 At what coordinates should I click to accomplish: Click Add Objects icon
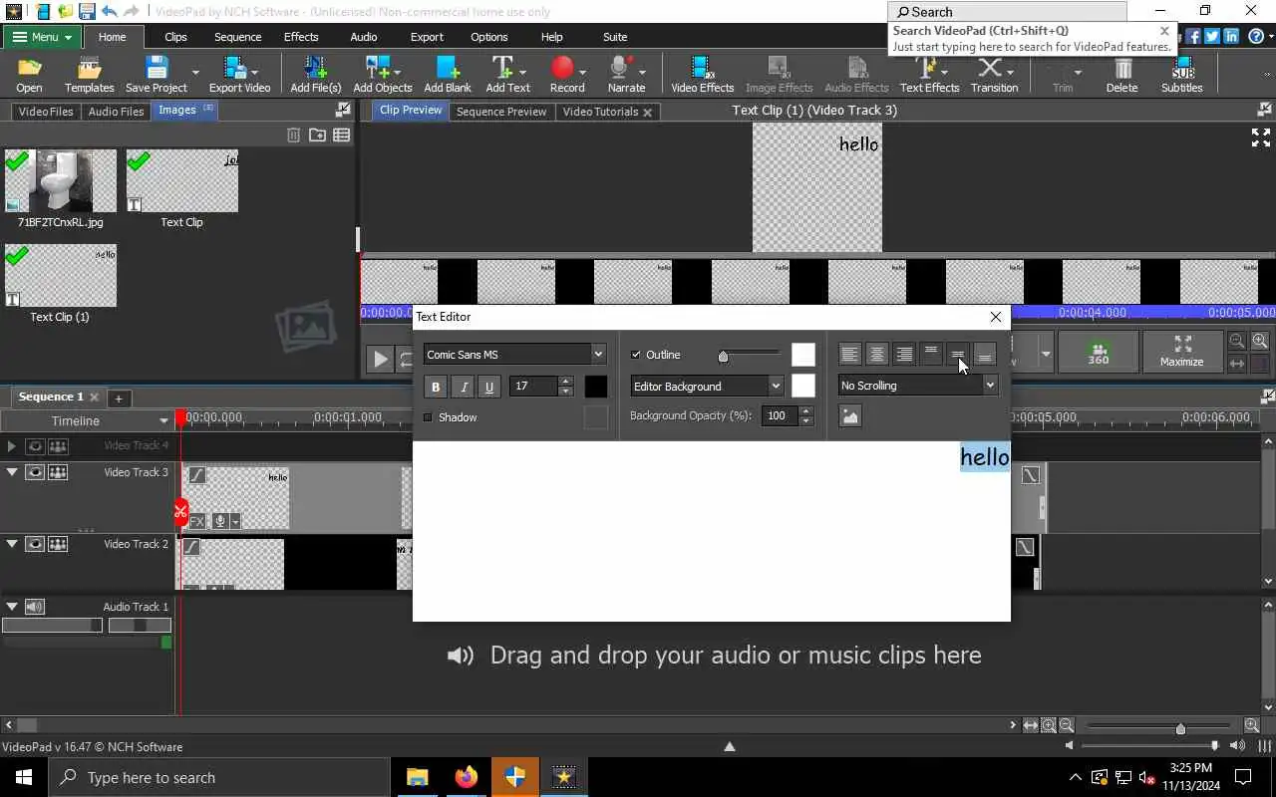(x=378, y=68)
